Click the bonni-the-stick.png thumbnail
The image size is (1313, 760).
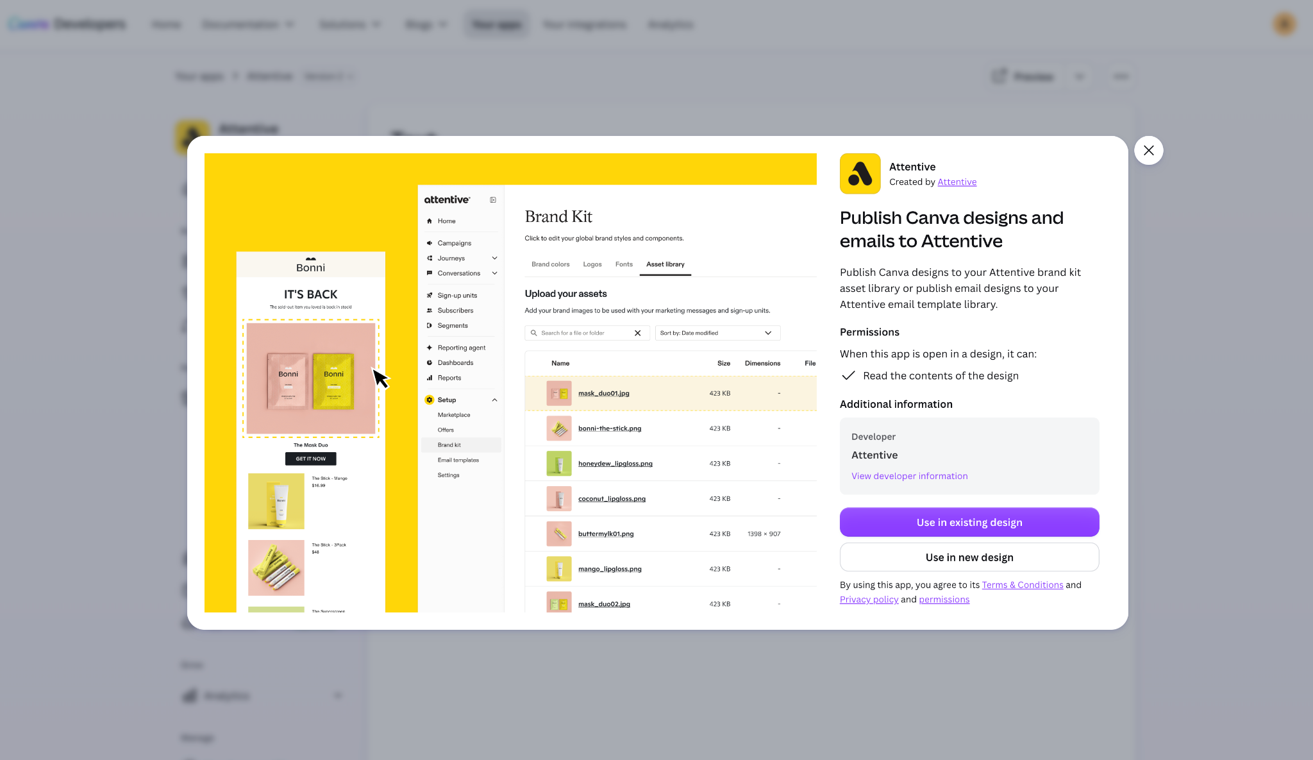coord(559,428)
